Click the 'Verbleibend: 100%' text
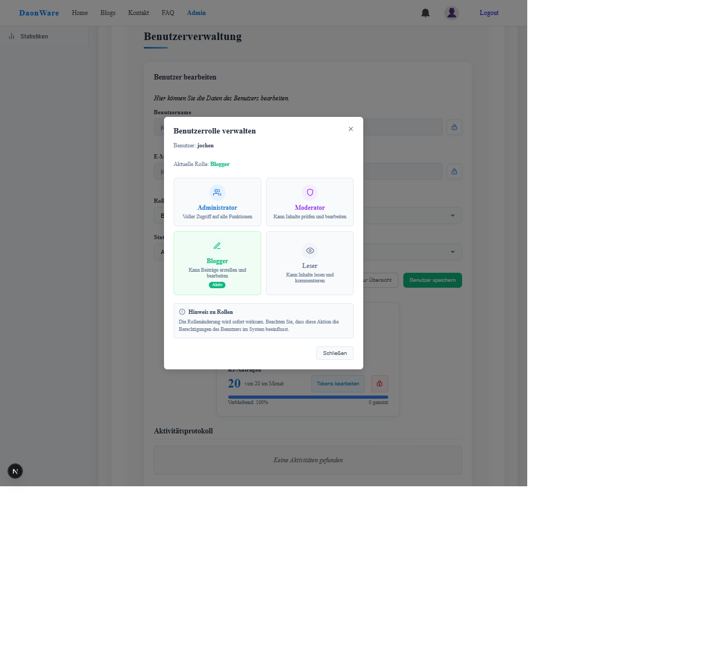The height and width of the screenshot is (648, 703). [x=248, y=402]
